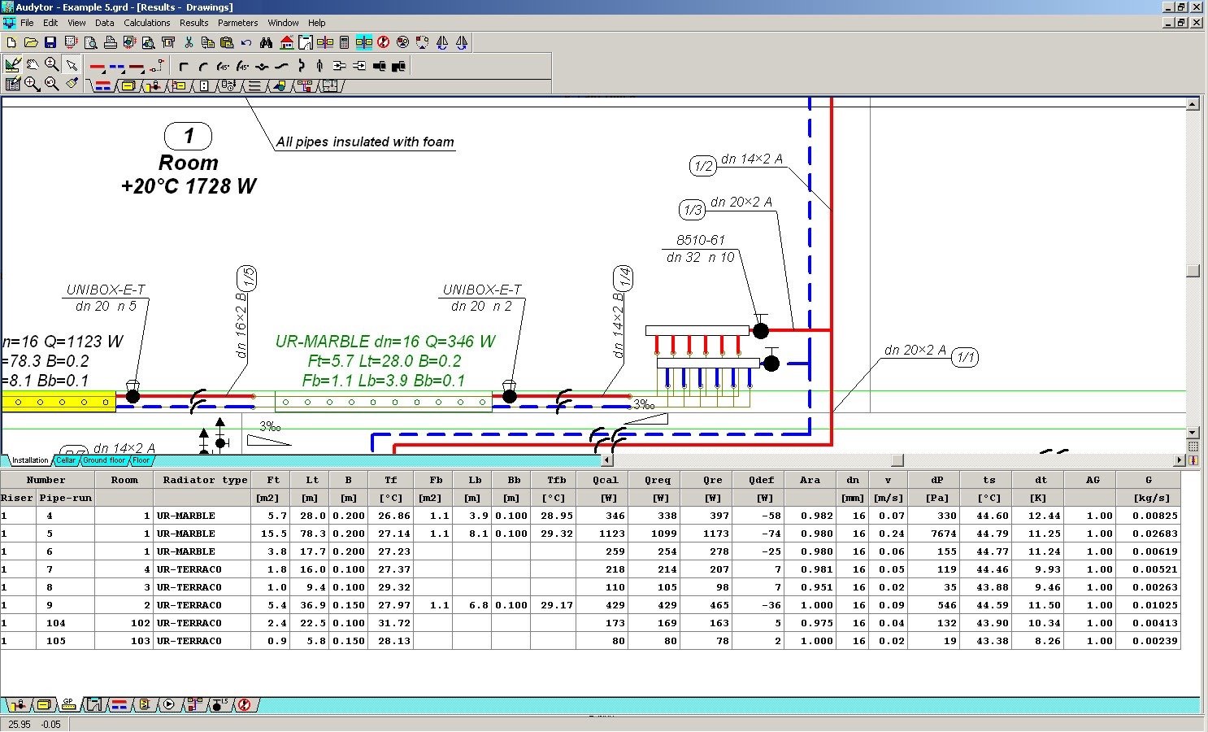The height and width of the screenshot is (732, 1208).
Task: Open the Edit menu
Action: pos(50,23)
